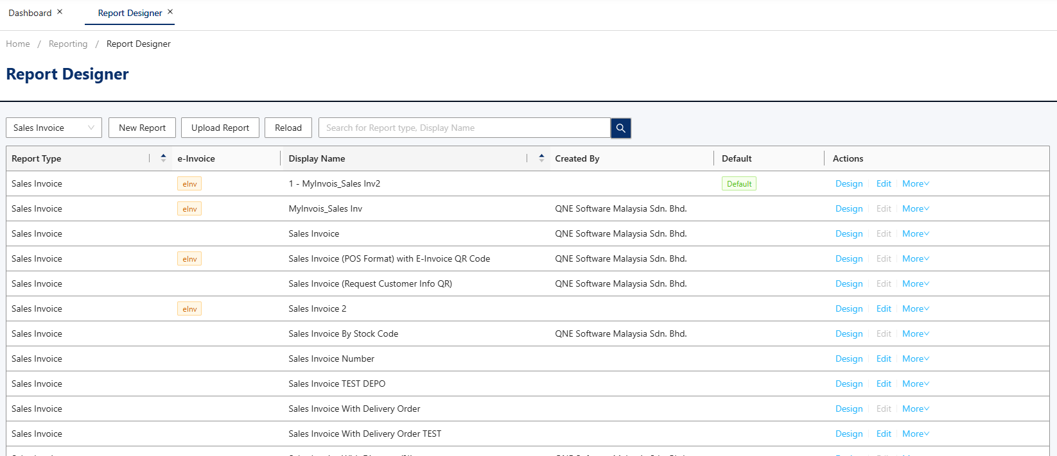Focus the report search input field

(x=464, y=128)
